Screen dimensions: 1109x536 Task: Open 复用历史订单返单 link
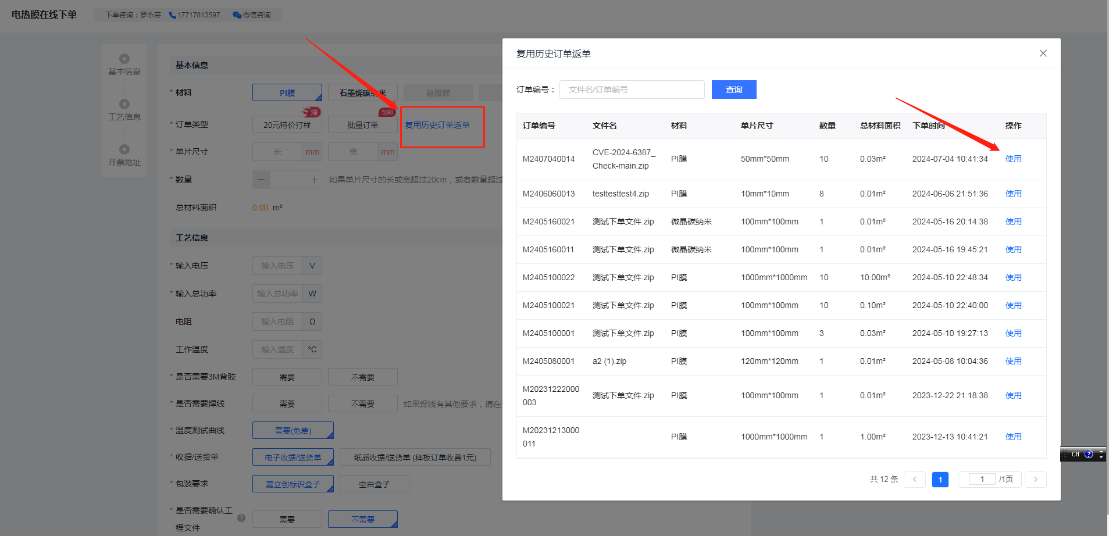pos(437,125)
